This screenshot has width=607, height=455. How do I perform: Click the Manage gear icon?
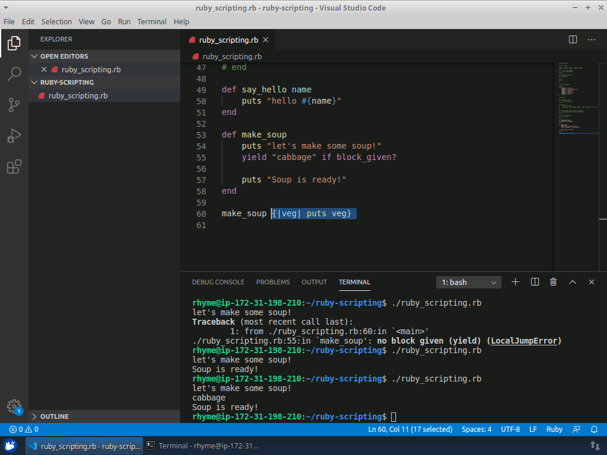14,406
